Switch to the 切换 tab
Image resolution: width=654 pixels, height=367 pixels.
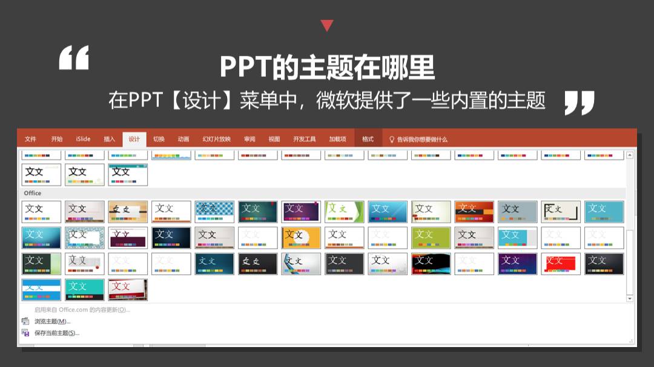tap(159, 139)
